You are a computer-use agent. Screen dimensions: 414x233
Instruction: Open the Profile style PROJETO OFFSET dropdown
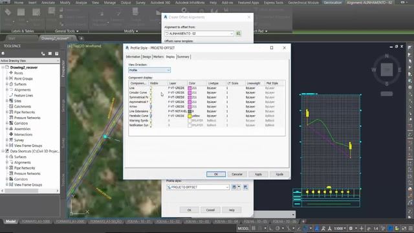coord(198,187)
